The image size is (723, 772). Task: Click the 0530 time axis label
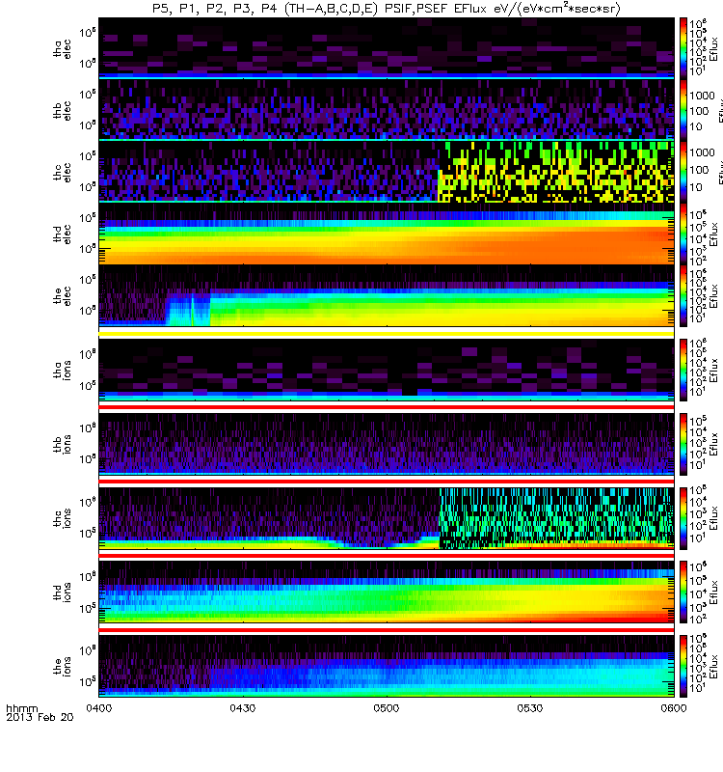coord(530,708)
